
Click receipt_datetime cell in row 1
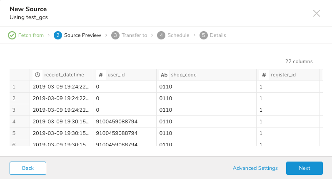click(61, 87)
